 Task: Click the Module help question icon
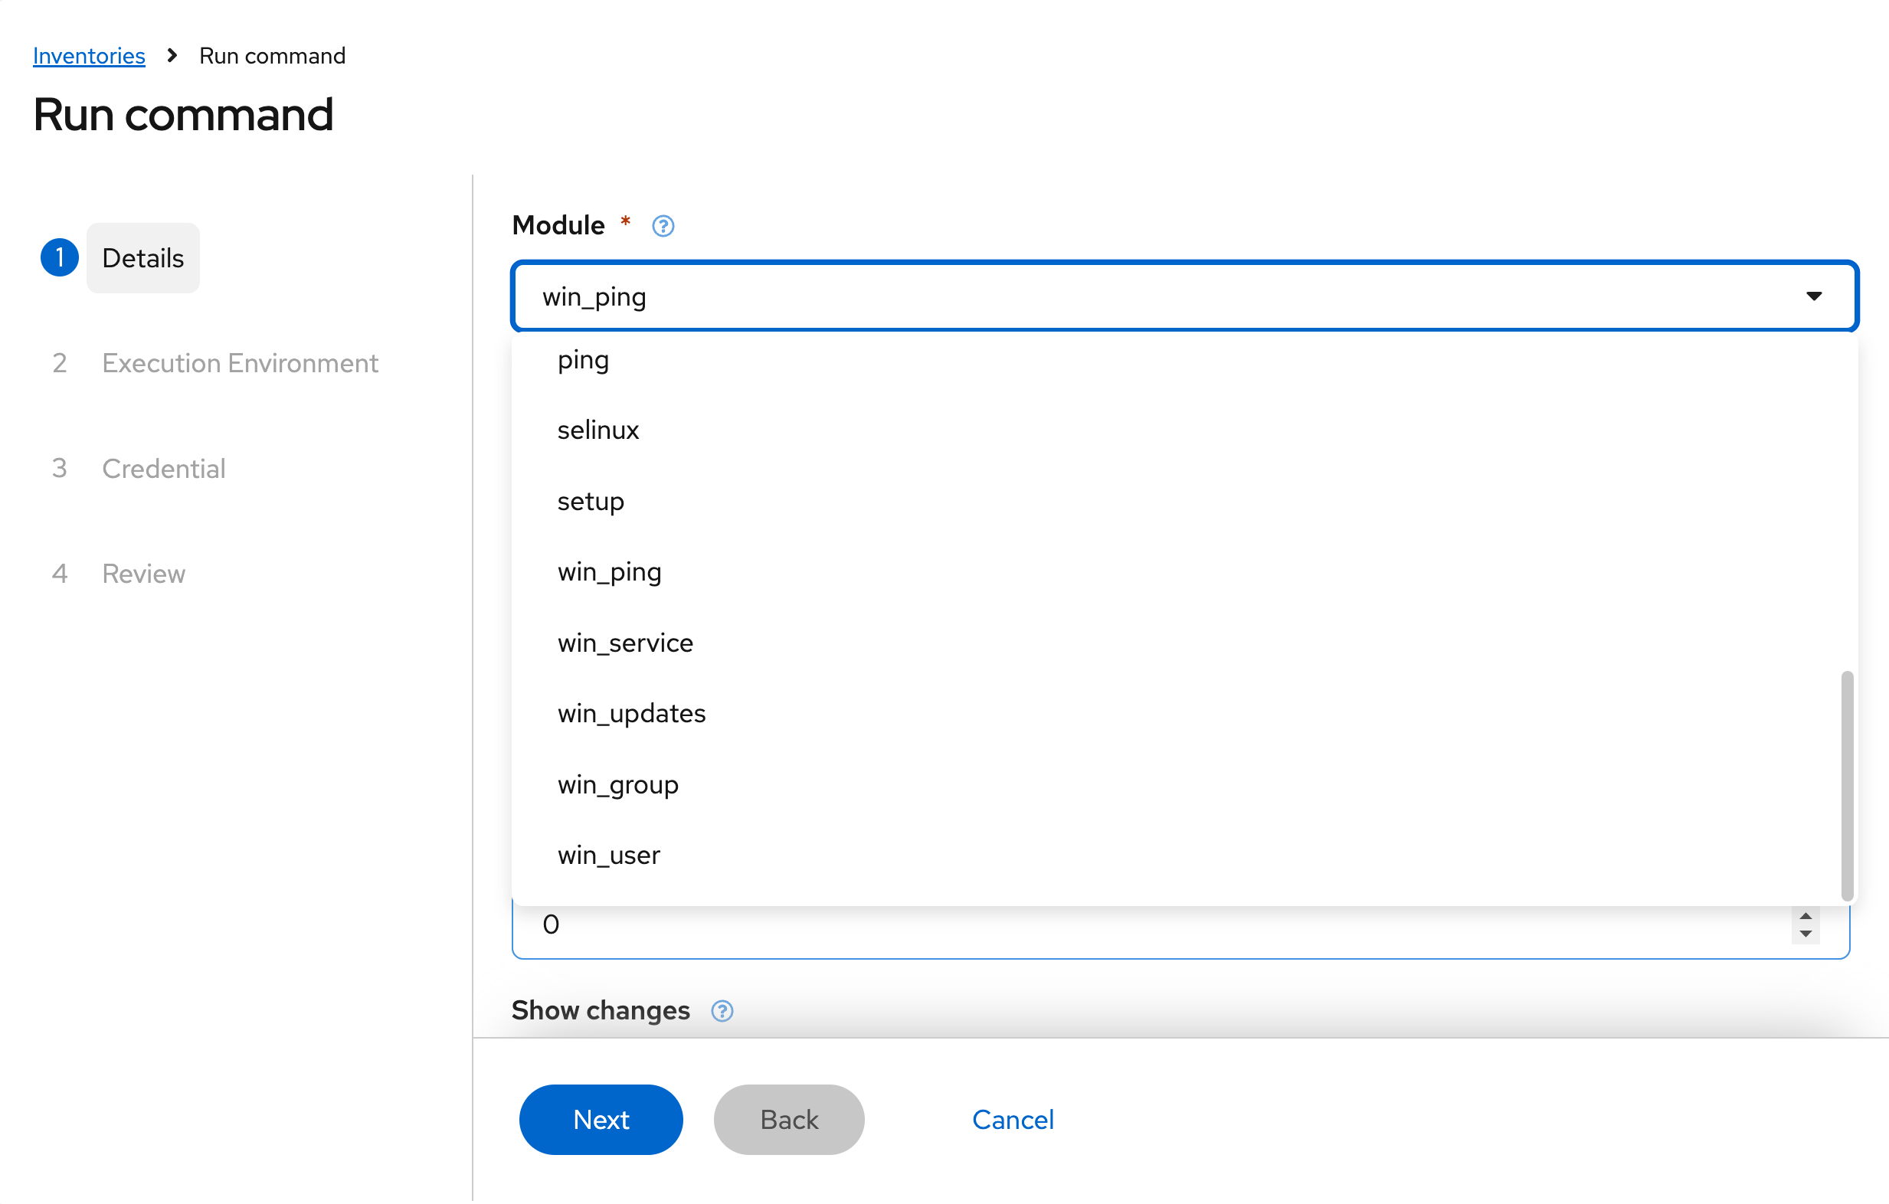click(x=663, y=226)
